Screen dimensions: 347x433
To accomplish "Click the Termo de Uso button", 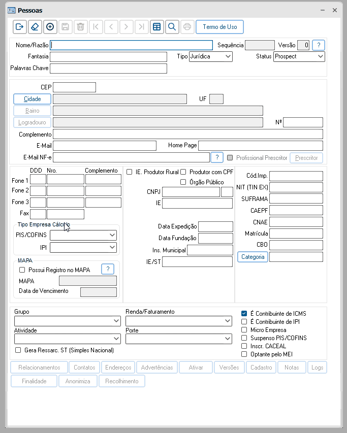I will coord(219,27).
